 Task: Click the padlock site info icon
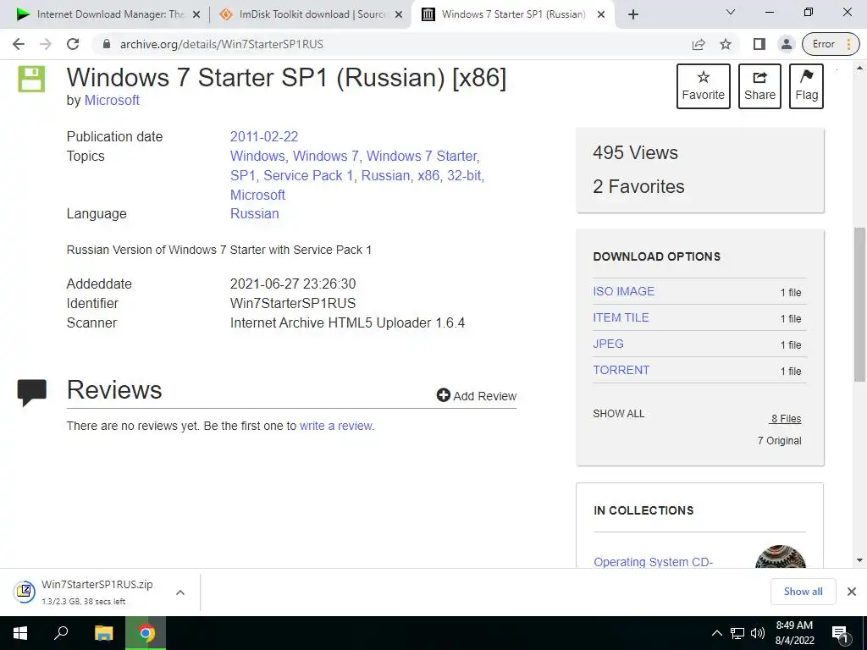click(107, 44)
